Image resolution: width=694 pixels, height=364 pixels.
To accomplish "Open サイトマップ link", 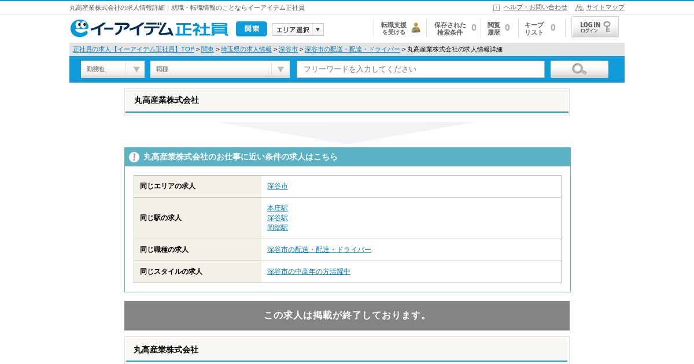I will pos(606,8).
